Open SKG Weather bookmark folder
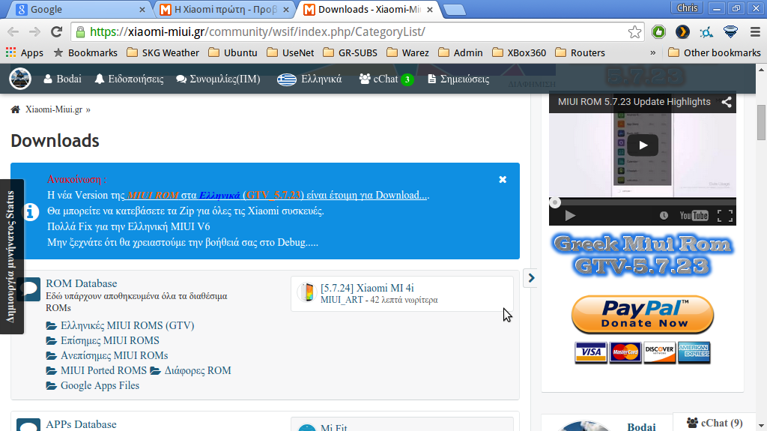Image resolution: width=767 pixels, height=431 pixels. (x=163, y=52)
